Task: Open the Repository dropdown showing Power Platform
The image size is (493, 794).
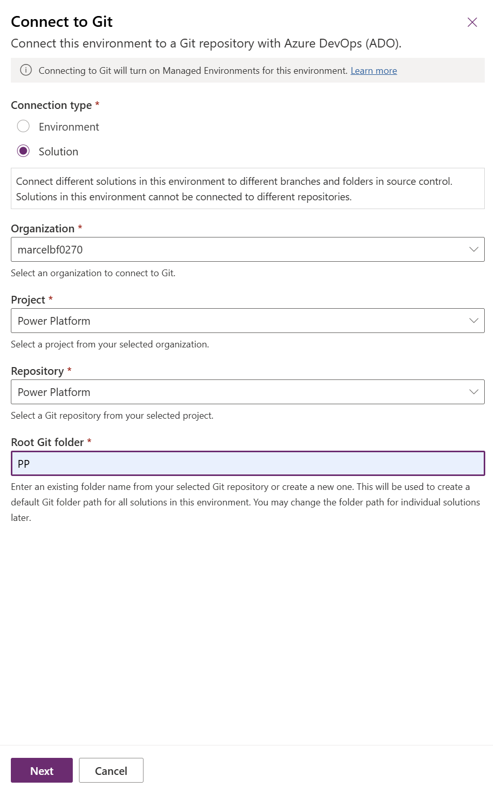Action: point(248,392)
